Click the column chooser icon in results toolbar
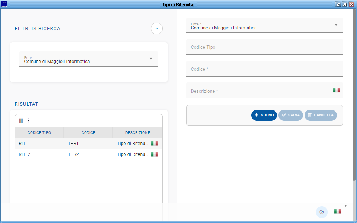The width and height of the screenshot is (357, 223). (21, 120)
